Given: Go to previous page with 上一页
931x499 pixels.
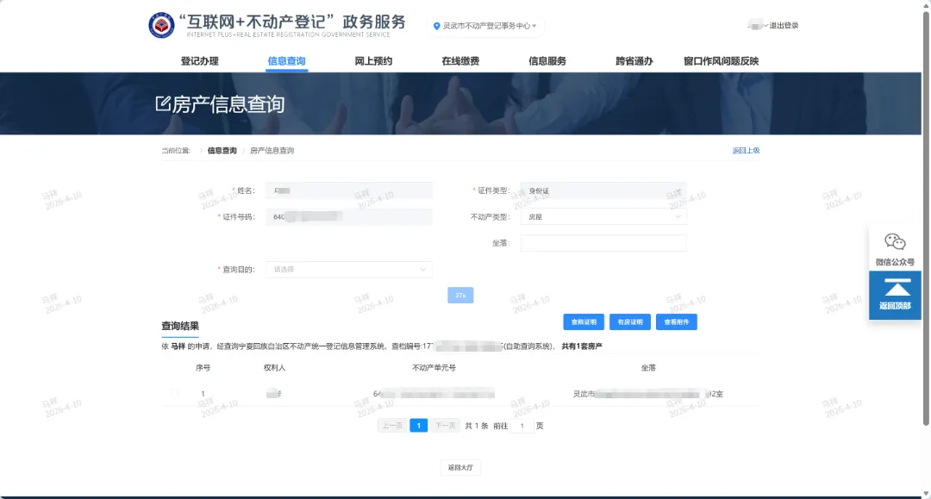Looking at the screenshot, I should [392, 426].
